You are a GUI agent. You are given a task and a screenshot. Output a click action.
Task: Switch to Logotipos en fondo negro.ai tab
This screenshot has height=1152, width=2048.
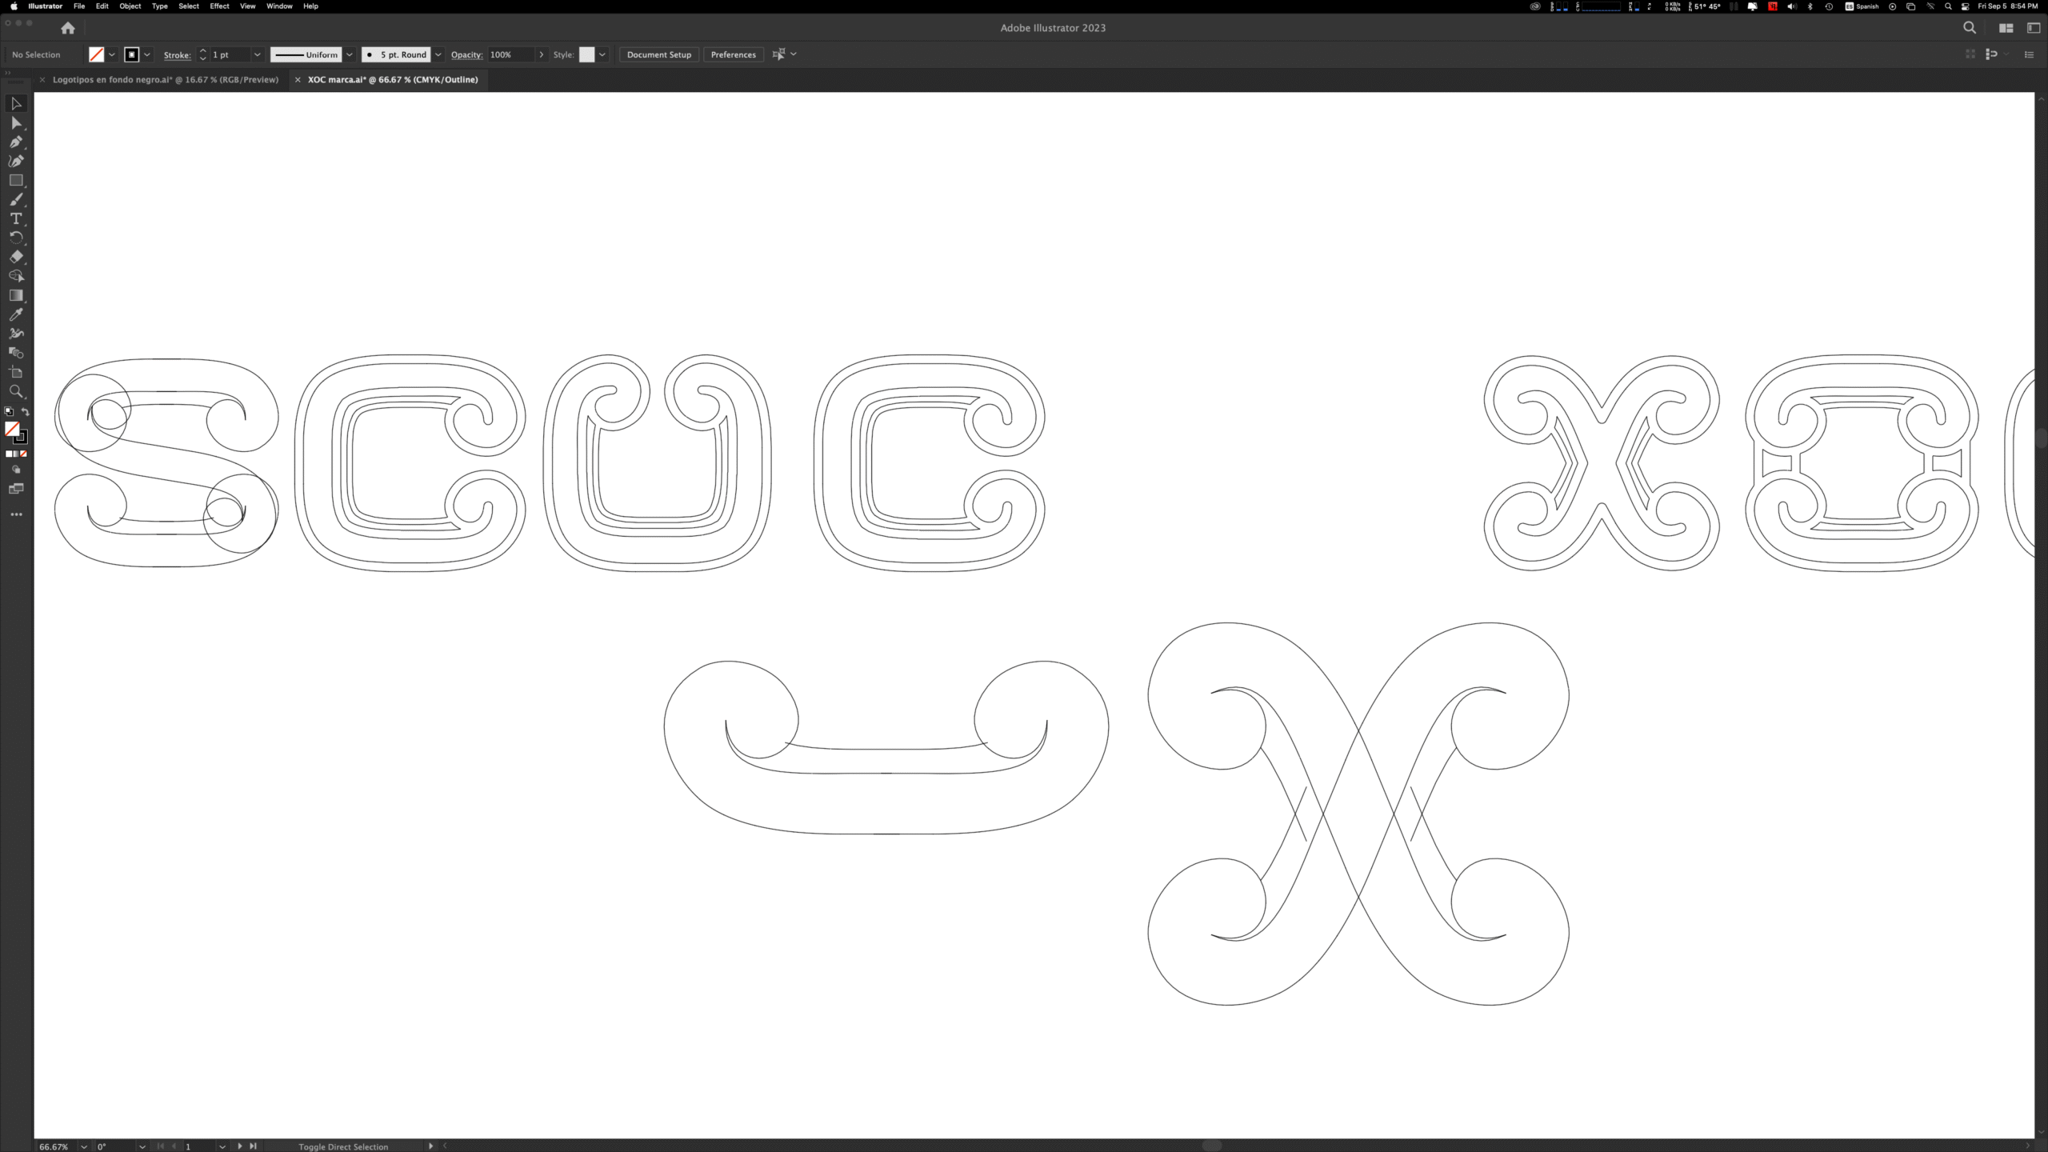click(165, 79)
